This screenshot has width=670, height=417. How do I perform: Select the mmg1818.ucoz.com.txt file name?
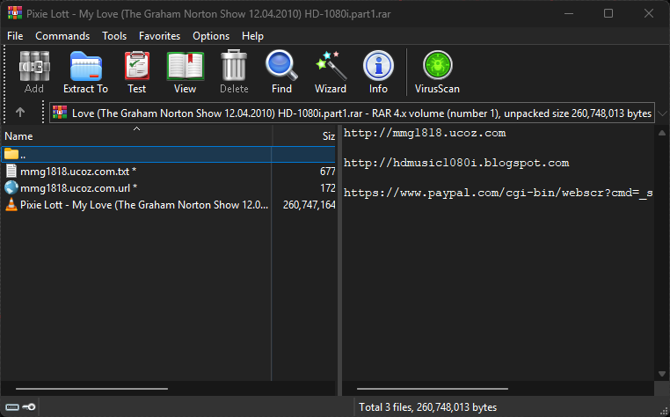[x=78, y=172]
